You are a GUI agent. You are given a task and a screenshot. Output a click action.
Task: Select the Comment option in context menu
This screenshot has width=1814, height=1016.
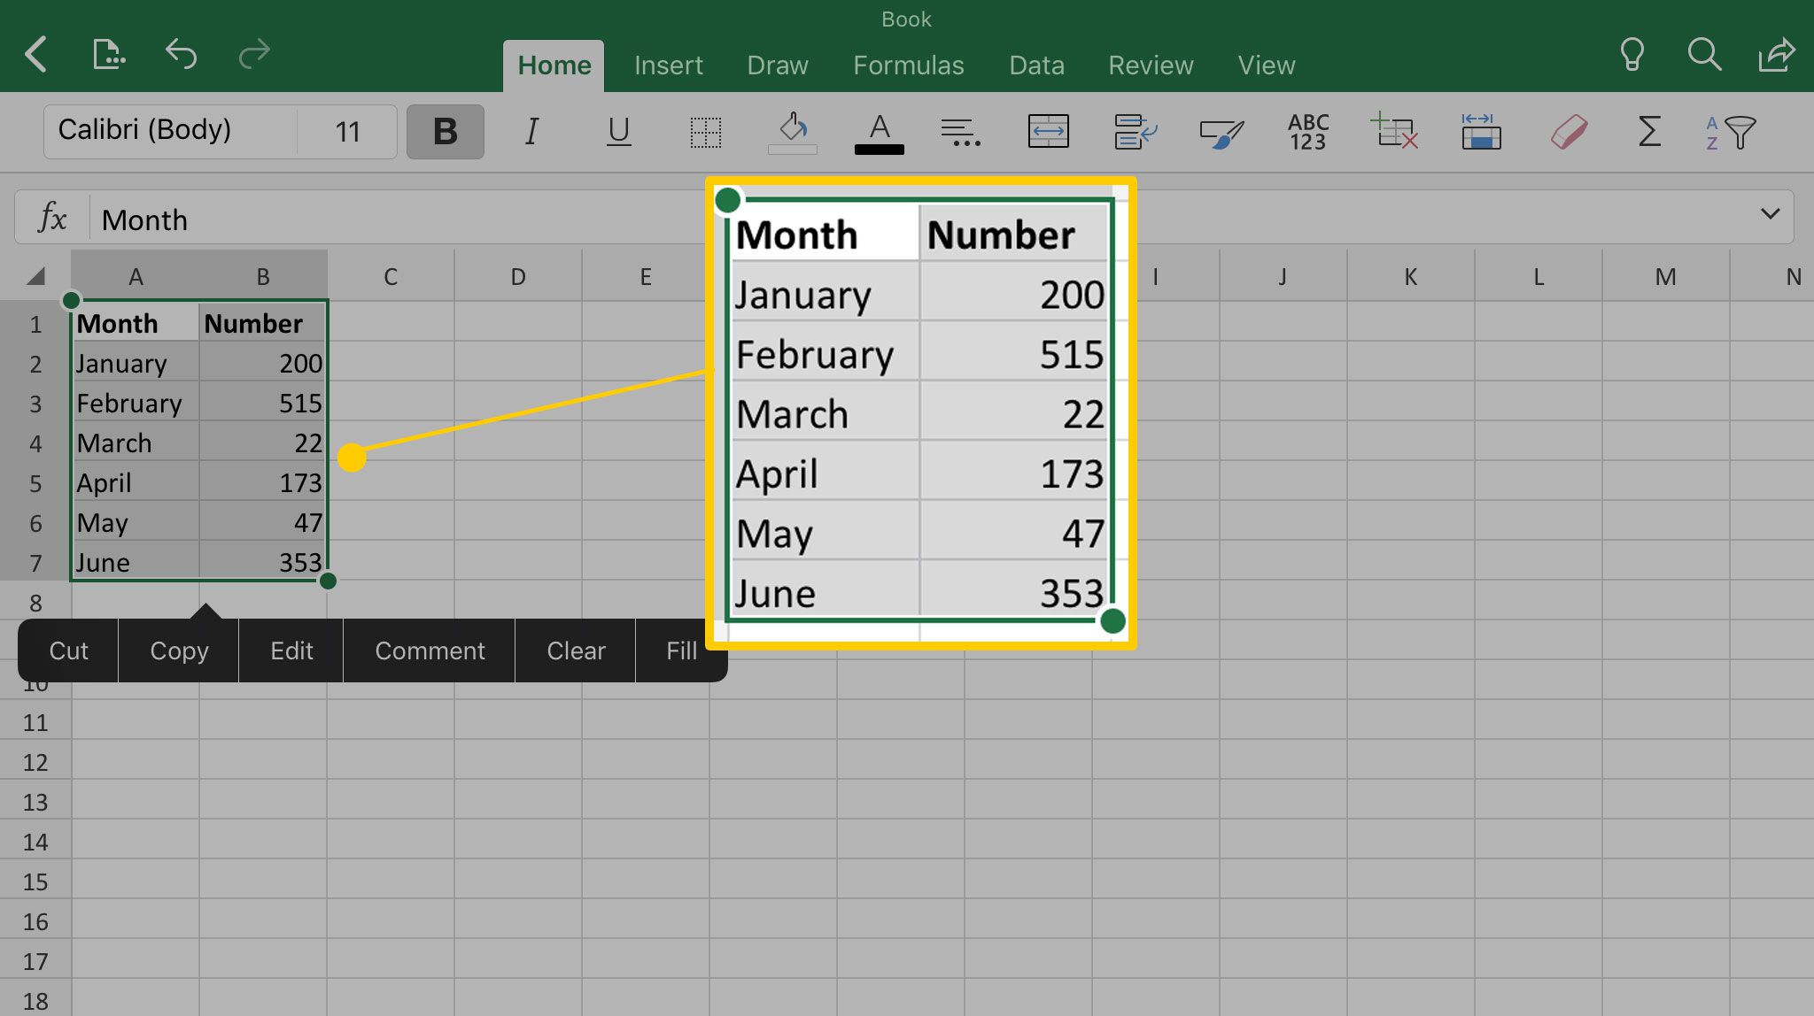tap(430, 649)
